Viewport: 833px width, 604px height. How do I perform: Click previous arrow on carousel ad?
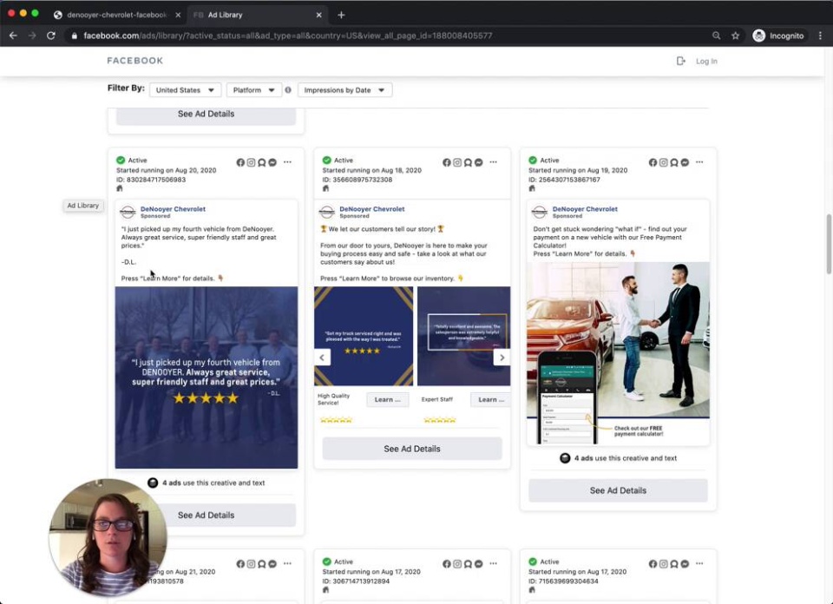322,357
